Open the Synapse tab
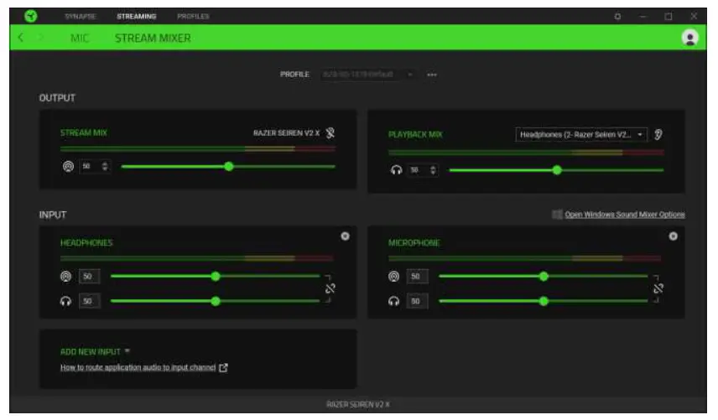 coord(81,17)
